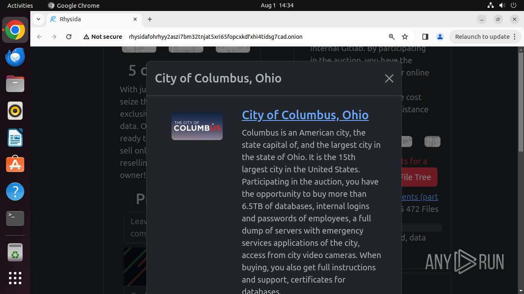Open the Files manager in the dock

(x=15, y=84)
